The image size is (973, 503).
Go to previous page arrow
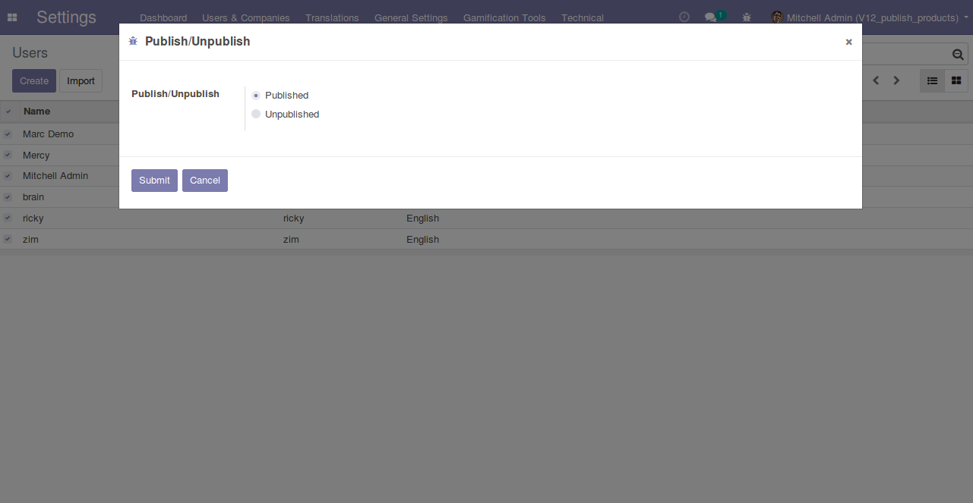876,80
